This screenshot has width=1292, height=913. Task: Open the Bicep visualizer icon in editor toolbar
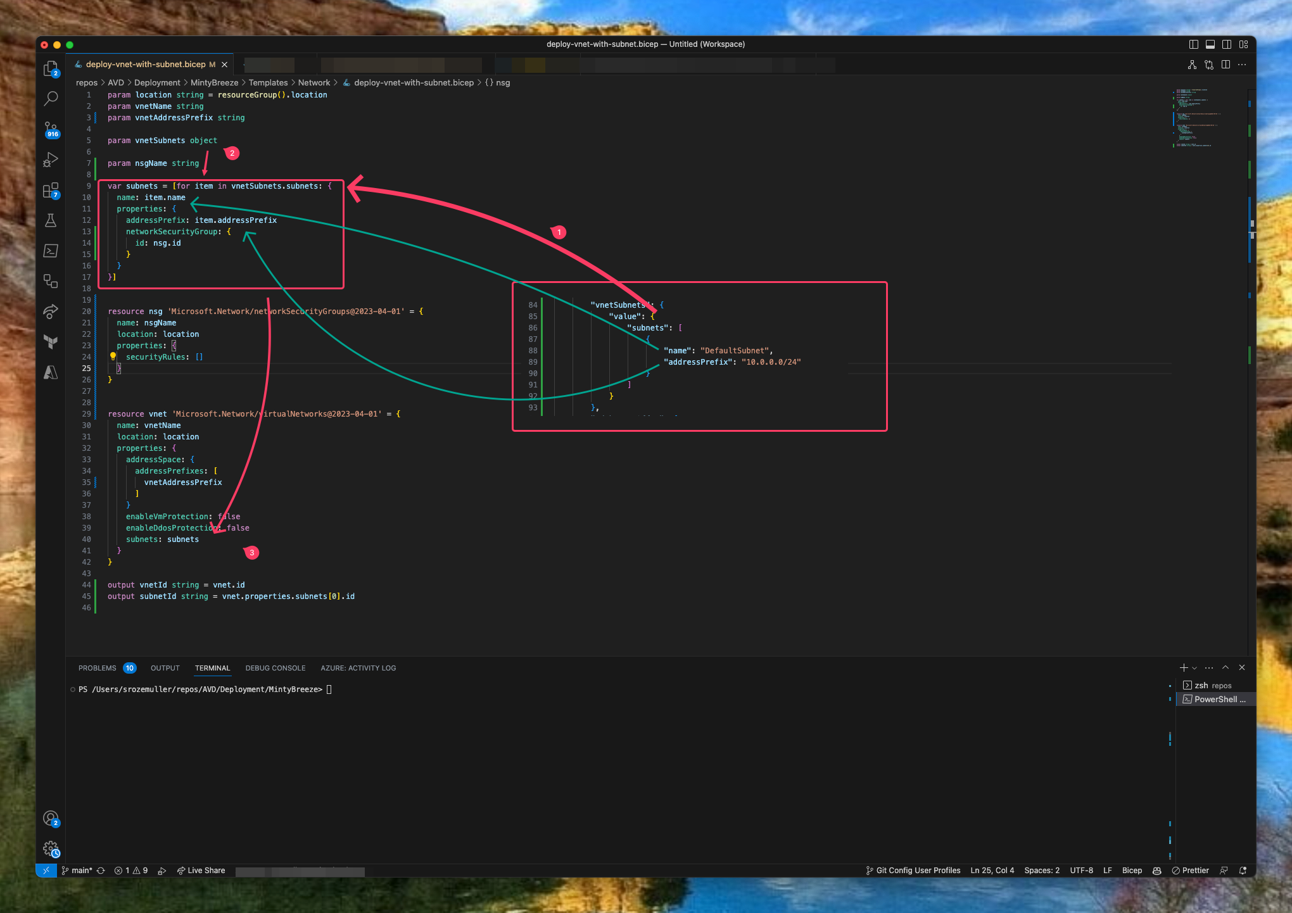pyautogui.click(x=1193, y=64)
